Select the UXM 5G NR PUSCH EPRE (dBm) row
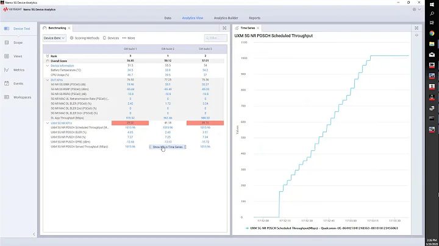Screen dimensions: 439x246 pyautogui.click(x=70, y=142)
